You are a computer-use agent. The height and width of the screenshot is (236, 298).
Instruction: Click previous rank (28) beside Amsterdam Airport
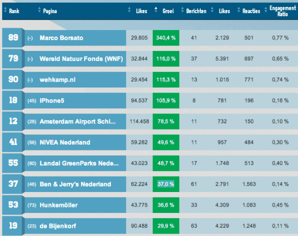pyautogui.click(x=32, y=121)
